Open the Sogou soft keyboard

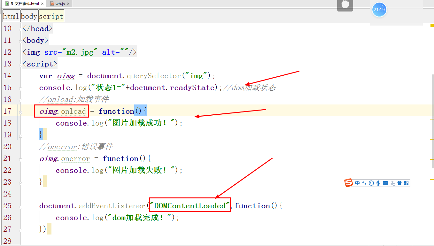pos(385,183)
